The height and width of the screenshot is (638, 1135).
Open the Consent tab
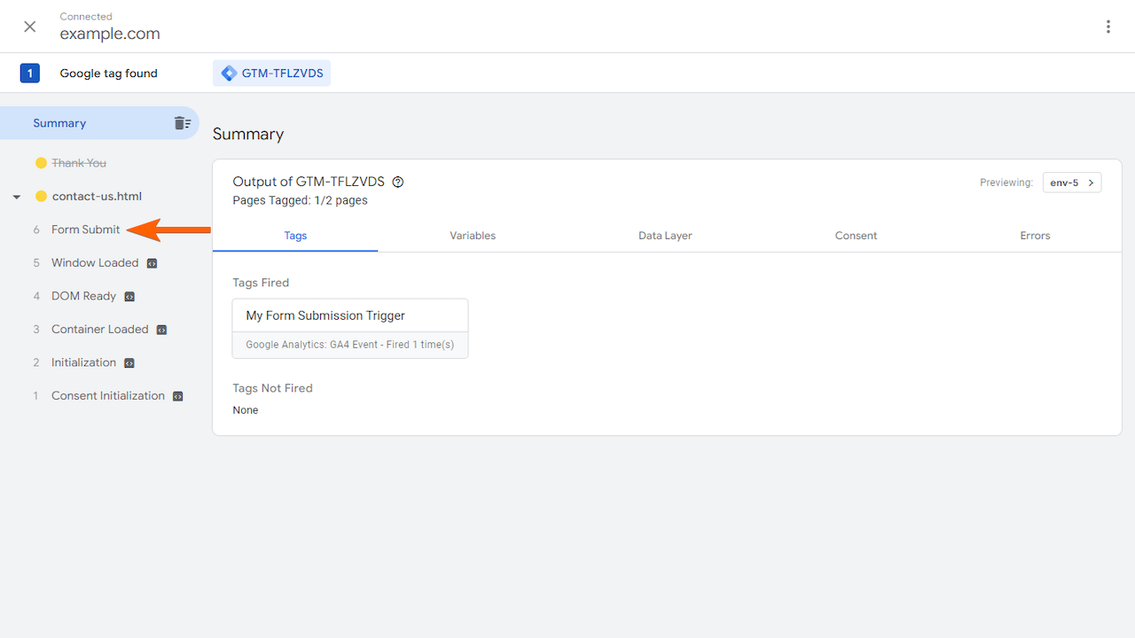click(855, 236)
